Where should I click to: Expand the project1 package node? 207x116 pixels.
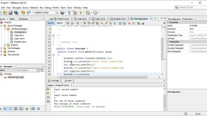coord(5,45)
